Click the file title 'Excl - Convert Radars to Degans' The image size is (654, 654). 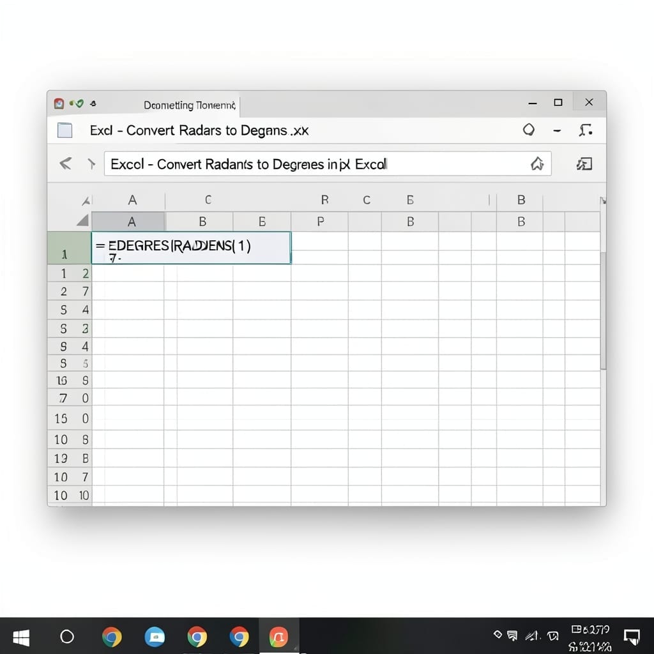(x=199, y=130)
